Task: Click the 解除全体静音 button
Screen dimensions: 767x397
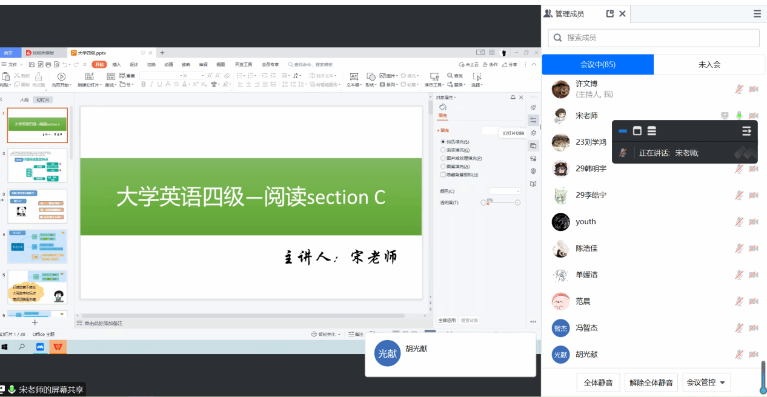Action: click(651, 382)
